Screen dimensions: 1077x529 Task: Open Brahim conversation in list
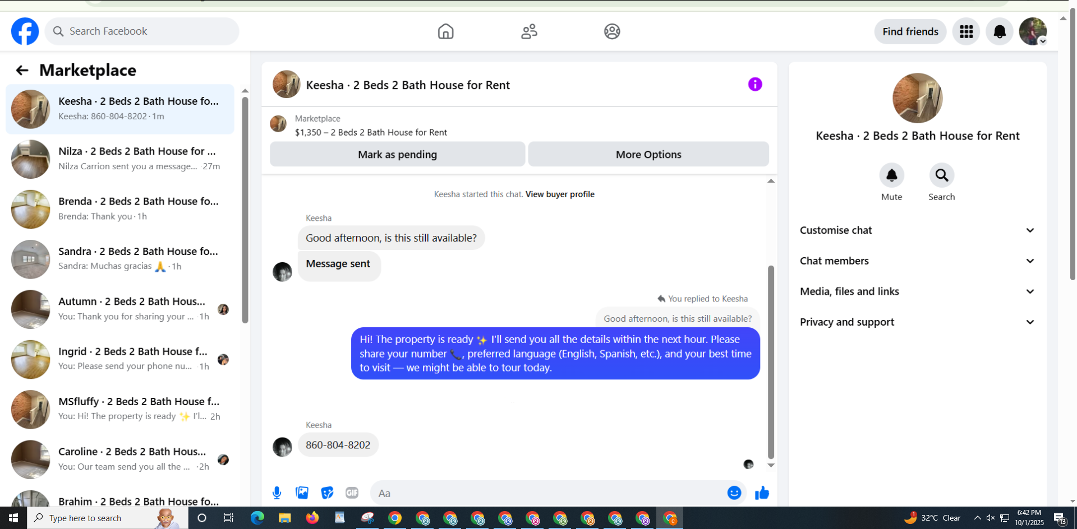coord(120,499)
